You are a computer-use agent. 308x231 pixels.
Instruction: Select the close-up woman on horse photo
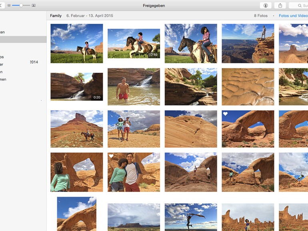pos(191,44)
